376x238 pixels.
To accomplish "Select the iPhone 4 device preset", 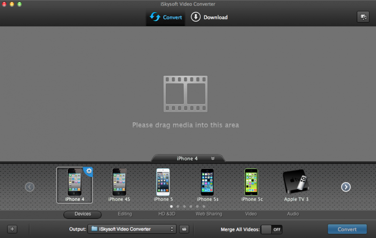I will pyautogui.click(x=73, y=182).
